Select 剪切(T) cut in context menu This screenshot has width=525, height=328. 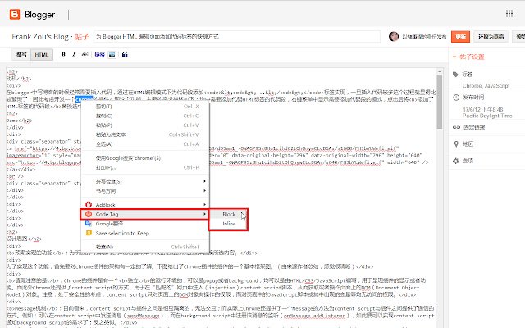tap(145, 107)
